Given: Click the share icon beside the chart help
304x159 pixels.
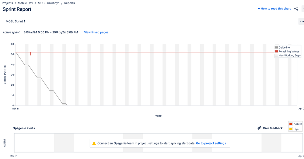Looking at the screenshot, I should 296,9.
